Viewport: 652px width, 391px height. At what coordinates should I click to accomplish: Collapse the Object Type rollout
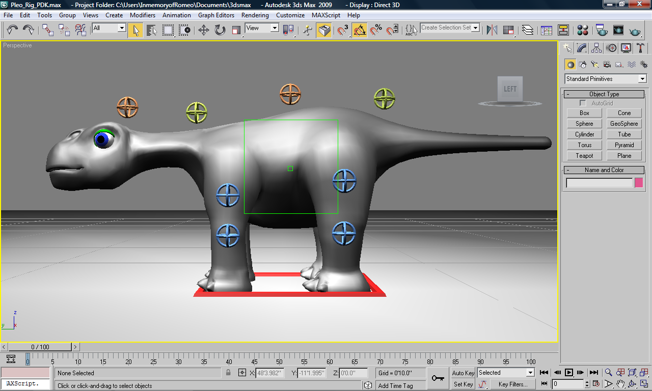pyautogui.click(x=604, y=94)
